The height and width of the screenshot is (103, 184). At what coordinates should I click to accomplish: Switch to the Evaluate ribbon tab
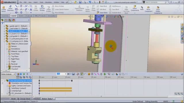(29, 16)
